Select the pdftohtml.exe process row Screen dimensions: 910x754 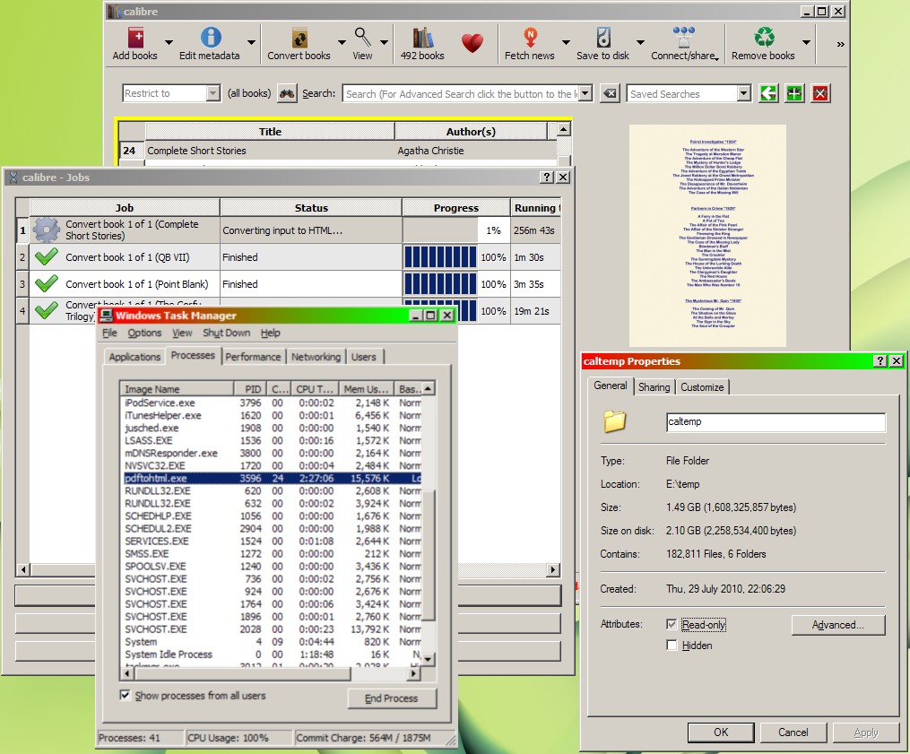(269, 479)
